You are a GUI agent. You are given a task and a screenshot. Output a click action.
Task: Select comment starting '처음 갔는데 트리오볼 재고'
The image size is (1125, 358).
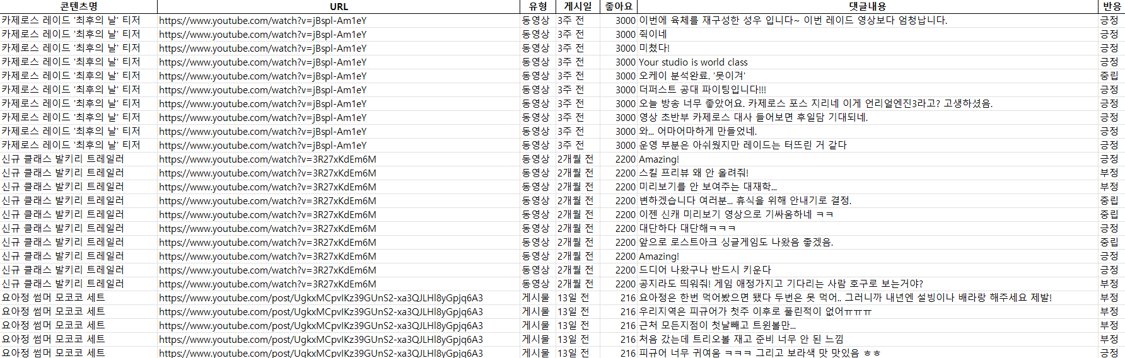(742, 339)
